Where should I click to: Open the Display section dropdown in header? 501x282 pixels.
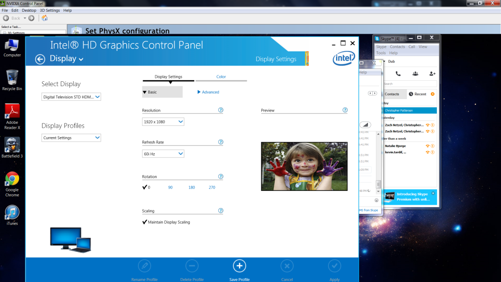(67, 59)
